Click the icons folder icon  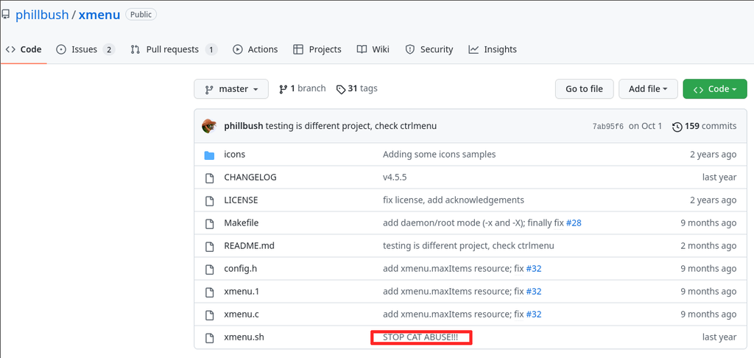click(209, 155)
